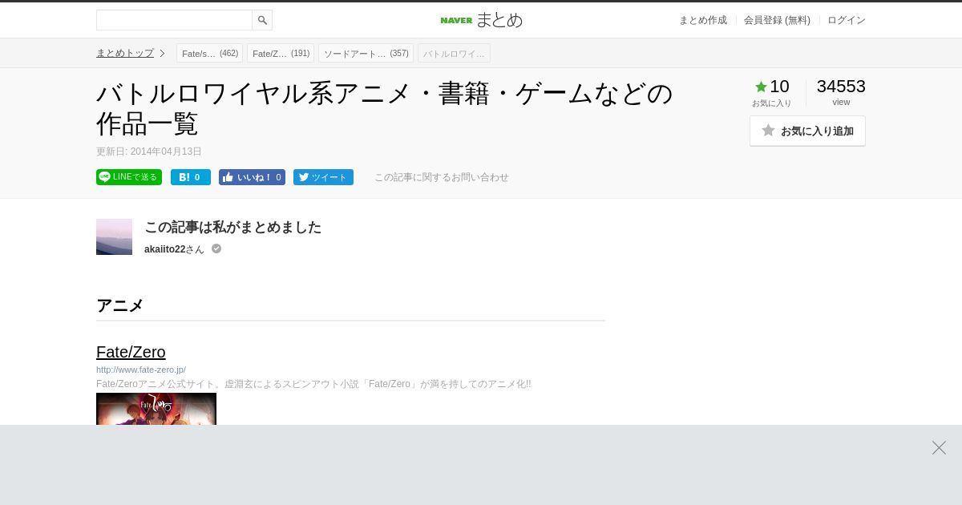Open the NAVER まとめ logo

(x=481, y=20)
